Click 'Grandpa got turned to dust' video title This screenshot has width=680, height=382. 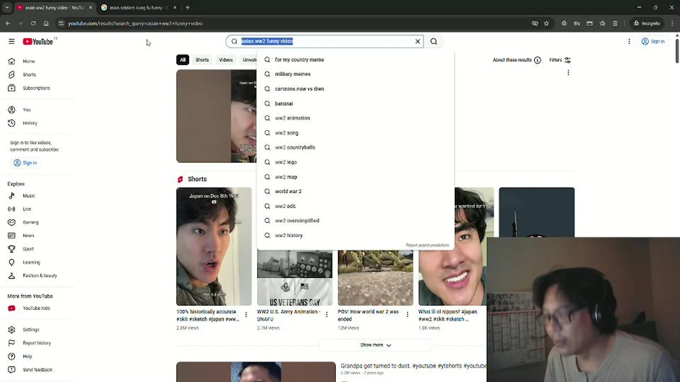pos(413,366)
